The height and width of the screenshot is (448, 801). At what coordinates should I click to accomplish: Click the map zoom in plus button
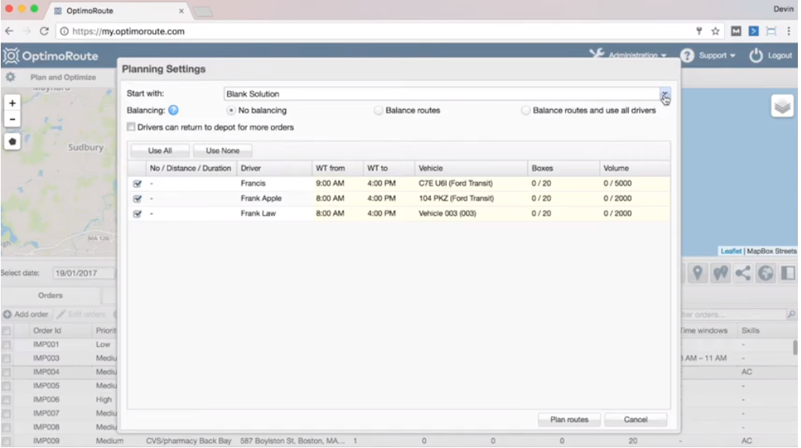(x=13, y=103)
